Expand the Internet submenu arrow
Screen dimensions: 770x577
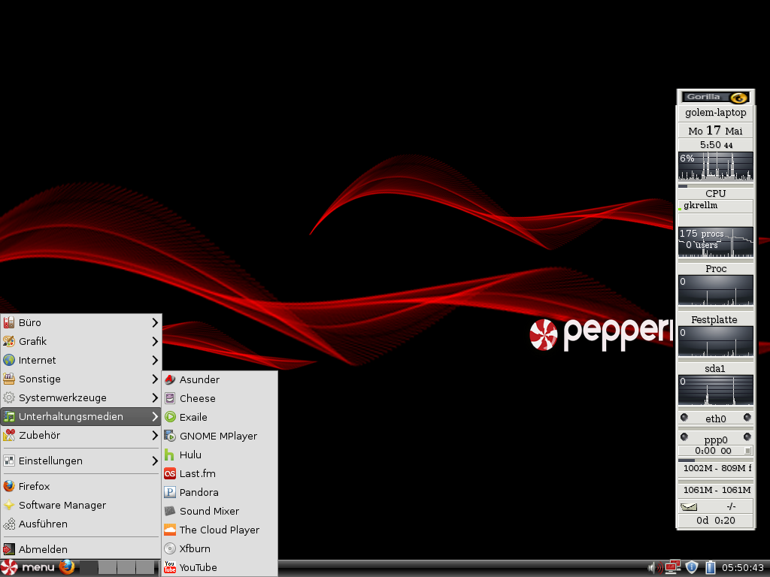pyautogui.click(x=155, y=360)
